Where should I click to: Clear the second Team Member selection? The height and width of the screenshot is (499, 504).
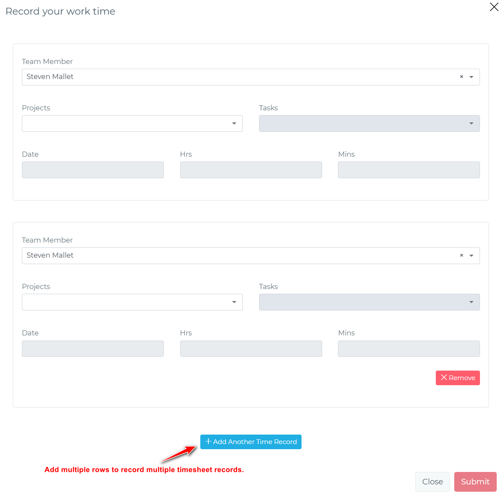click(462, 256)
